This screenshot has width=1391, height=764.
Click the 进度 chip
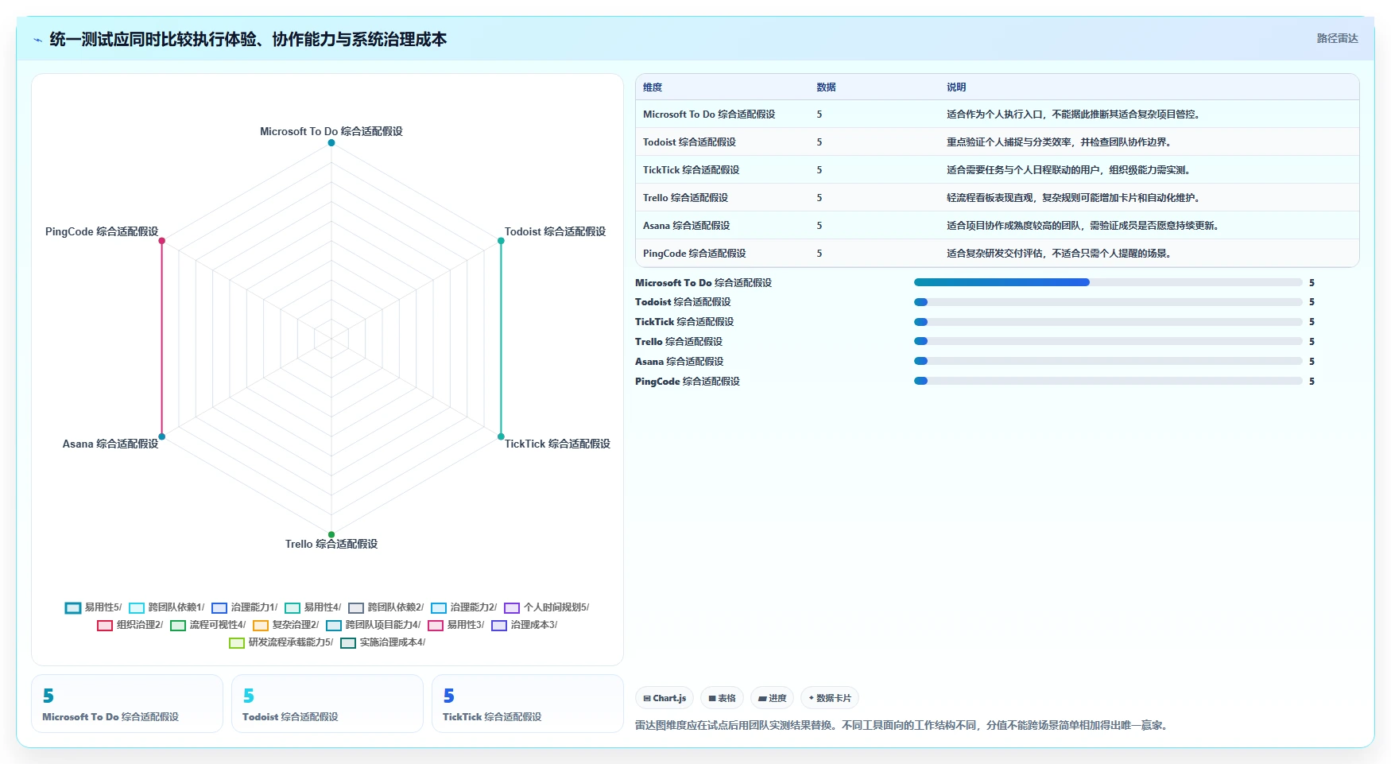point(772,698)
